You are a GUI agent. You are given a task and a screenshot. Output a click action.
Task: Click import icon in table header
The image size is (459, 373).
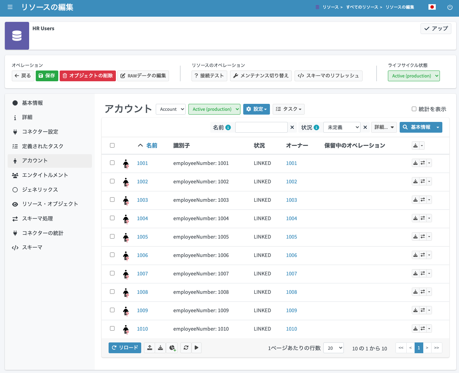pyautogui.click(x=415, y=146)
